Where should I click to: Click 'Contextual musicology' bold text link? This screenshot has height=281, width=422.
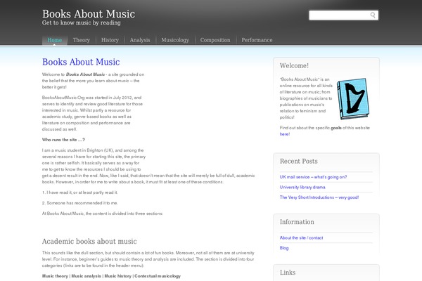[158, 276]
